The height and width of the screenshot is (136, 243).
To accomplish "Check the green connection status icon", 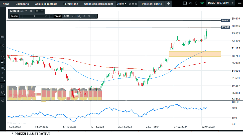I will (202, 3).
